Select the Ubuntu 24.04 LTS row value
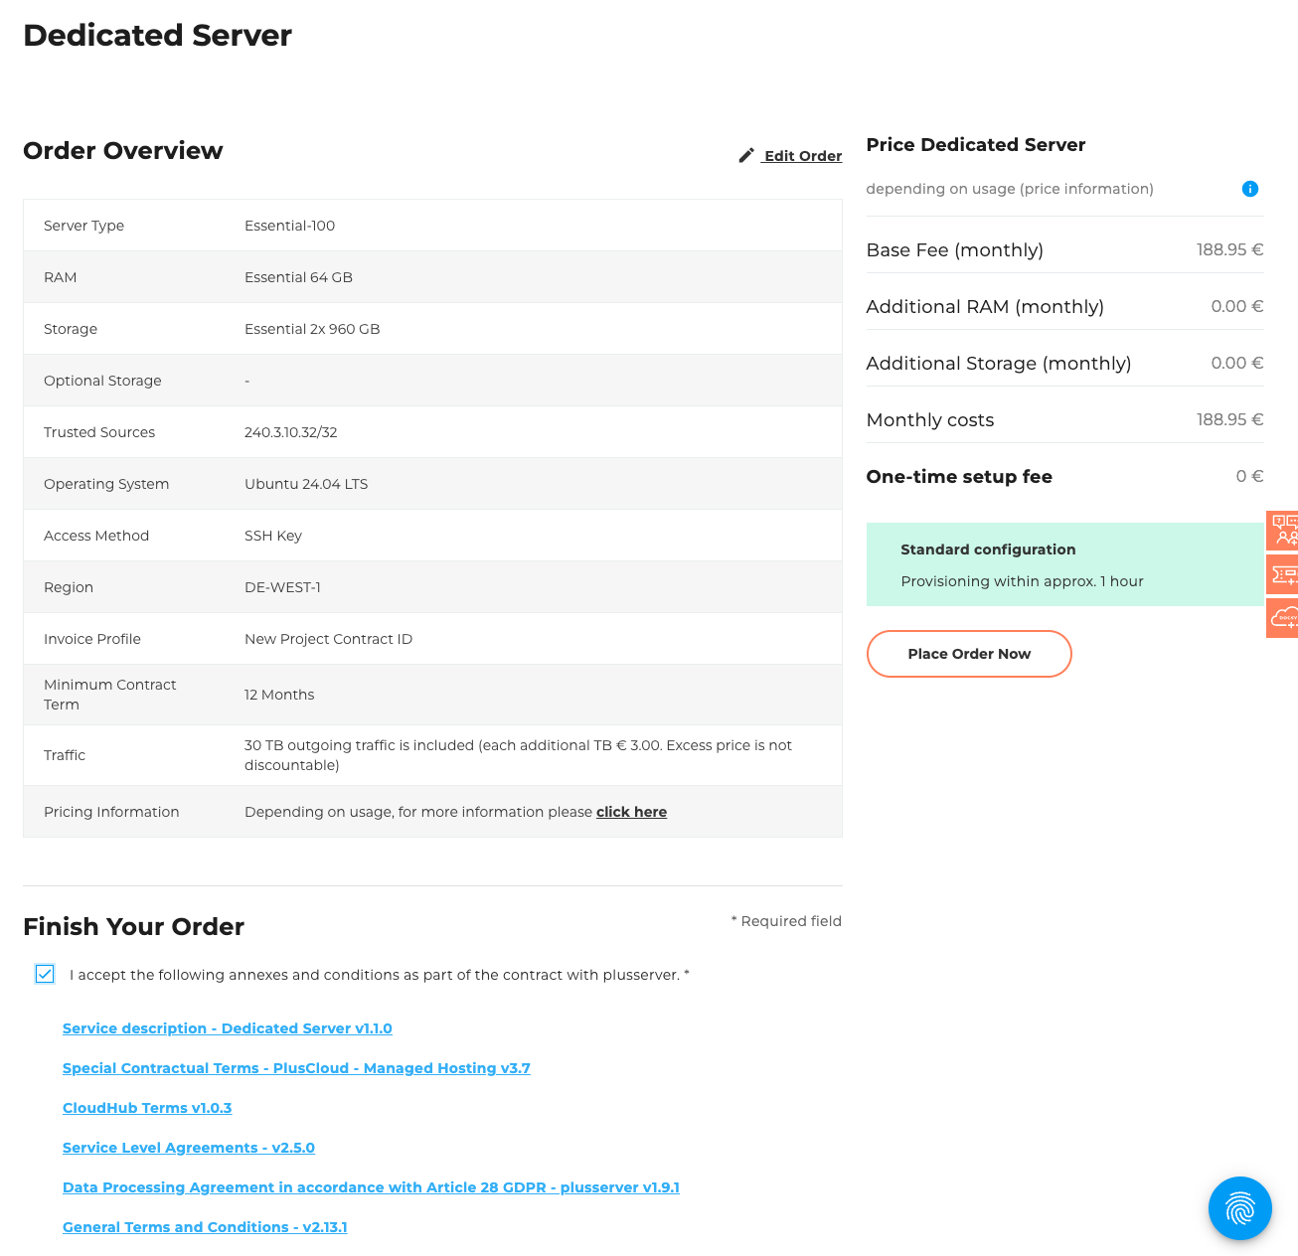This screenshot has width=1298, height=1256. pos(306,484)
